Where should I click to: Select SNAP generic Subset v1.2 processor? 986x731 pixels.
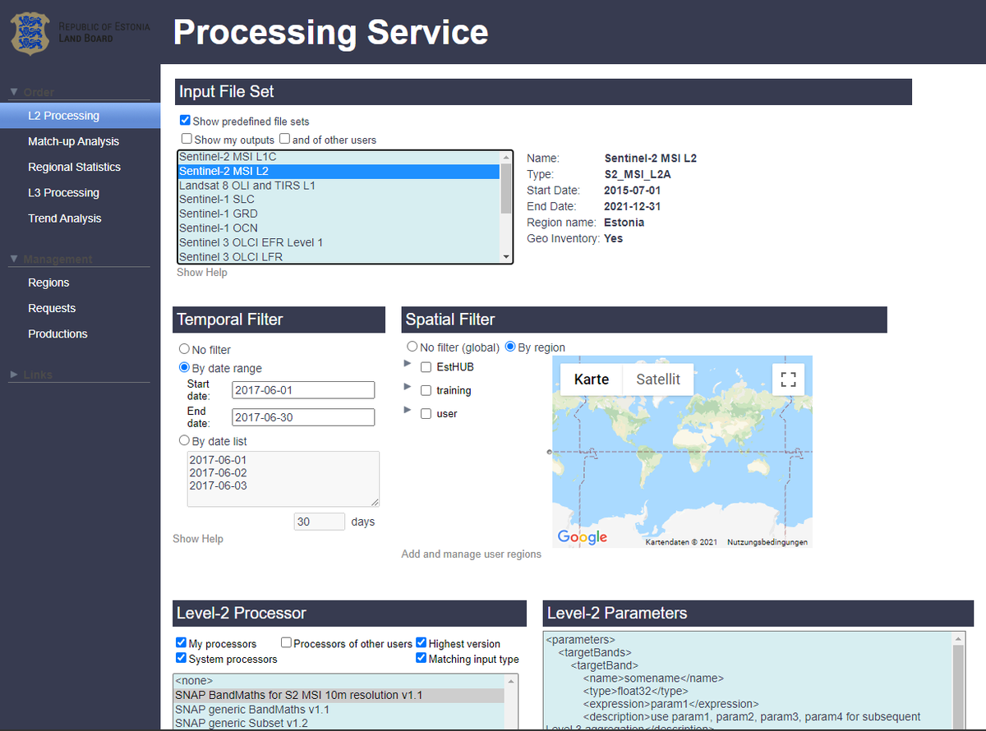coord(339,724)
